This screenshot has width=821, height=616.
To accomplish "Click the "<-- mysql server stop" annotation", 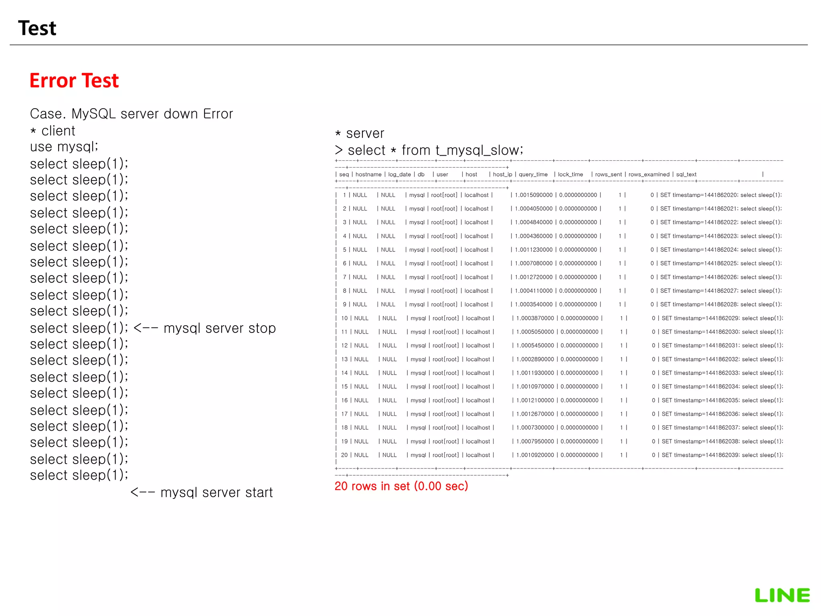I will click(x=205, y=328).
